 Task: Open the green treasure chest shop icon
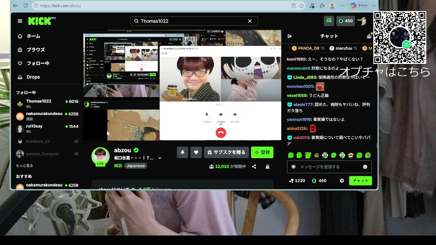pyautogui.click(x=329, y=21)
